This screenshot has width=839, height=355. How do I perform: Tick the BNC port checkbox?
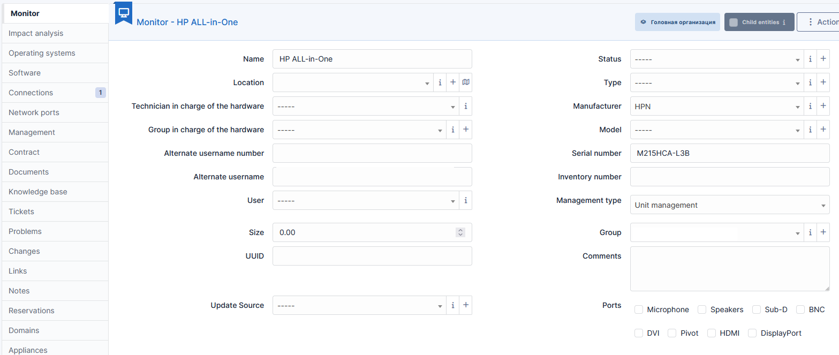[x=800, y=309]
